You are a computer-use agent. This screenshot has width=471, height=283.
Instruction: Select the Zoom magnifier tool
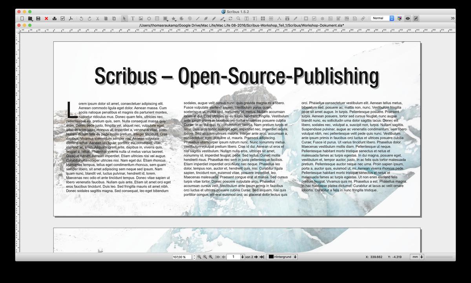[x=238, y=18]
